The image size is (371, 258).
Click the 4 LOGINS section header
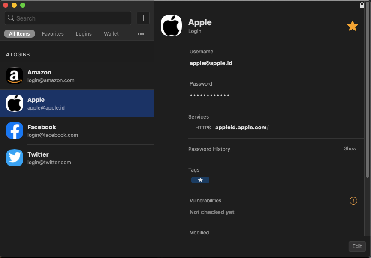pos(18,55)
